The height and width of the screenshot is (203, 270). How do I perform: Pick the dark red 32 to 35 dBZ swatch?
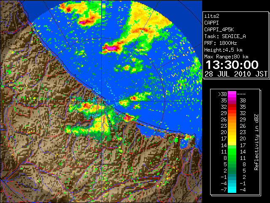point(232,107)
